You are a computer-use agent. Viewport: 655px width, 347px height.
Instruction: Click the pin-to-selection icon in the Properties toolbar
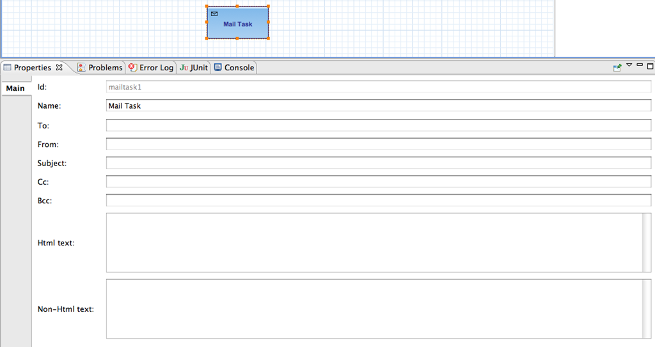(x=617, y=68)
